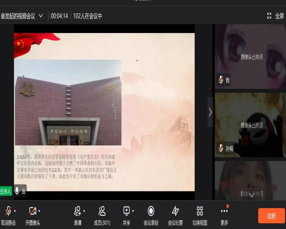Unmute microphone with 取消静音 button
The width and height of the screenshot is (286, 229).
point(7,211)
